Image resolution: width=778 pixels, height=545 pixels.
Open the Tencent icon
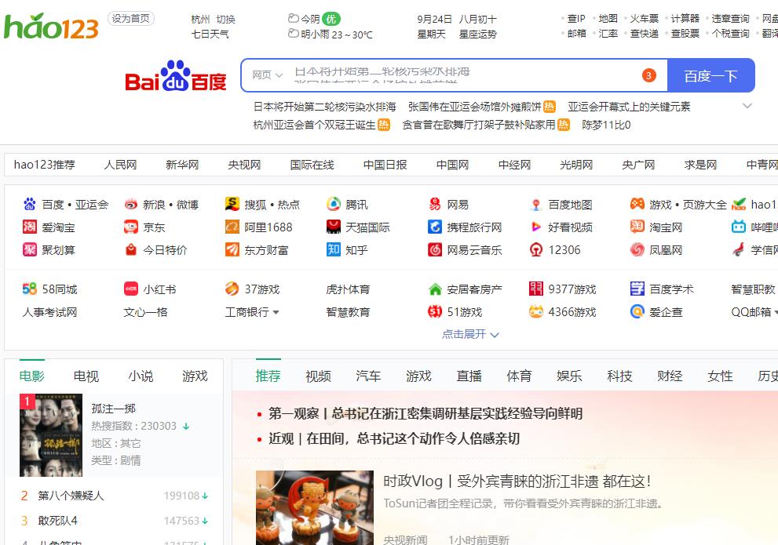(x=334, y=204)
